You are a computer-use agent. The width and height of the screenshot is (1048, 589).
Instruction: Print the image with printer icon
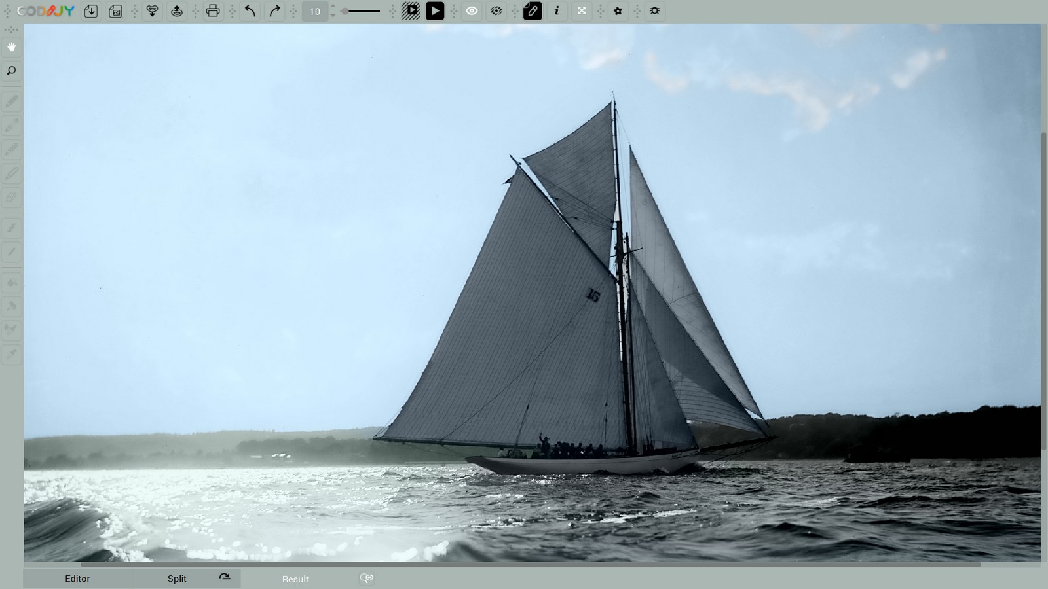pyautogui.click(x=213, y=11)
